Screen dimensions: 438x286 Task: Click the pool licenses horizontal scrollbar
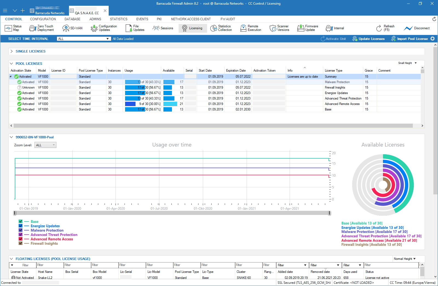tap(213, 126)
